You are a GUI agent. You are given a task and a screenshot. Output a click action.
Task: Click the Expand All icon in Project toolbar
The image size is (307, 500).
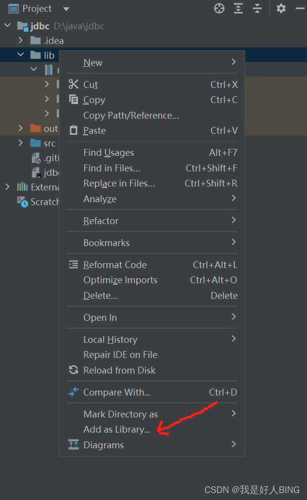click(238, 8)
